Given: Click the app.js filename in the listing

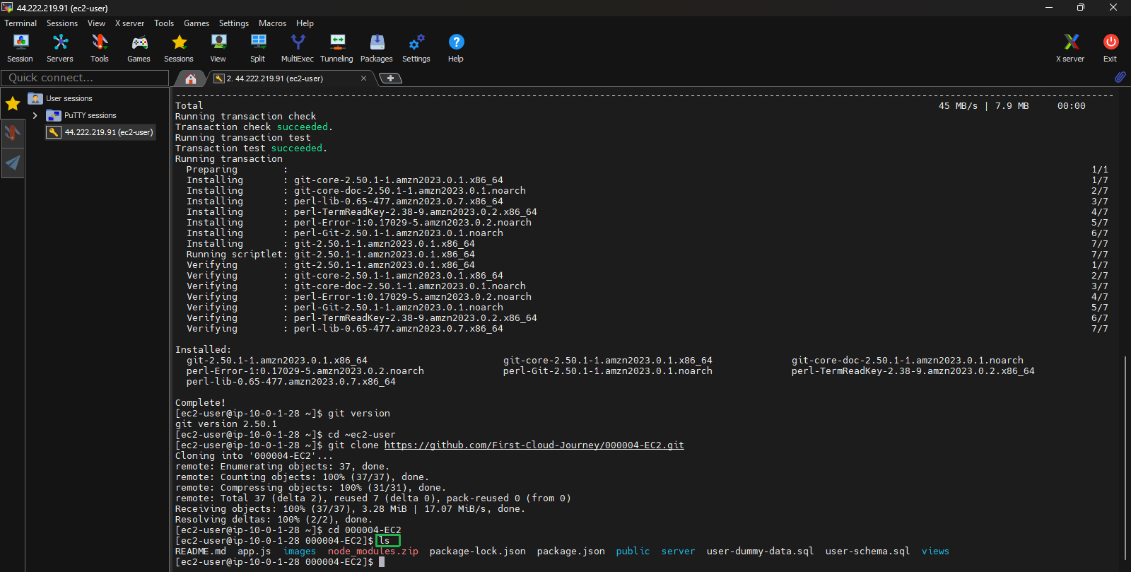Looking at the screenshot, I should 254,551.
